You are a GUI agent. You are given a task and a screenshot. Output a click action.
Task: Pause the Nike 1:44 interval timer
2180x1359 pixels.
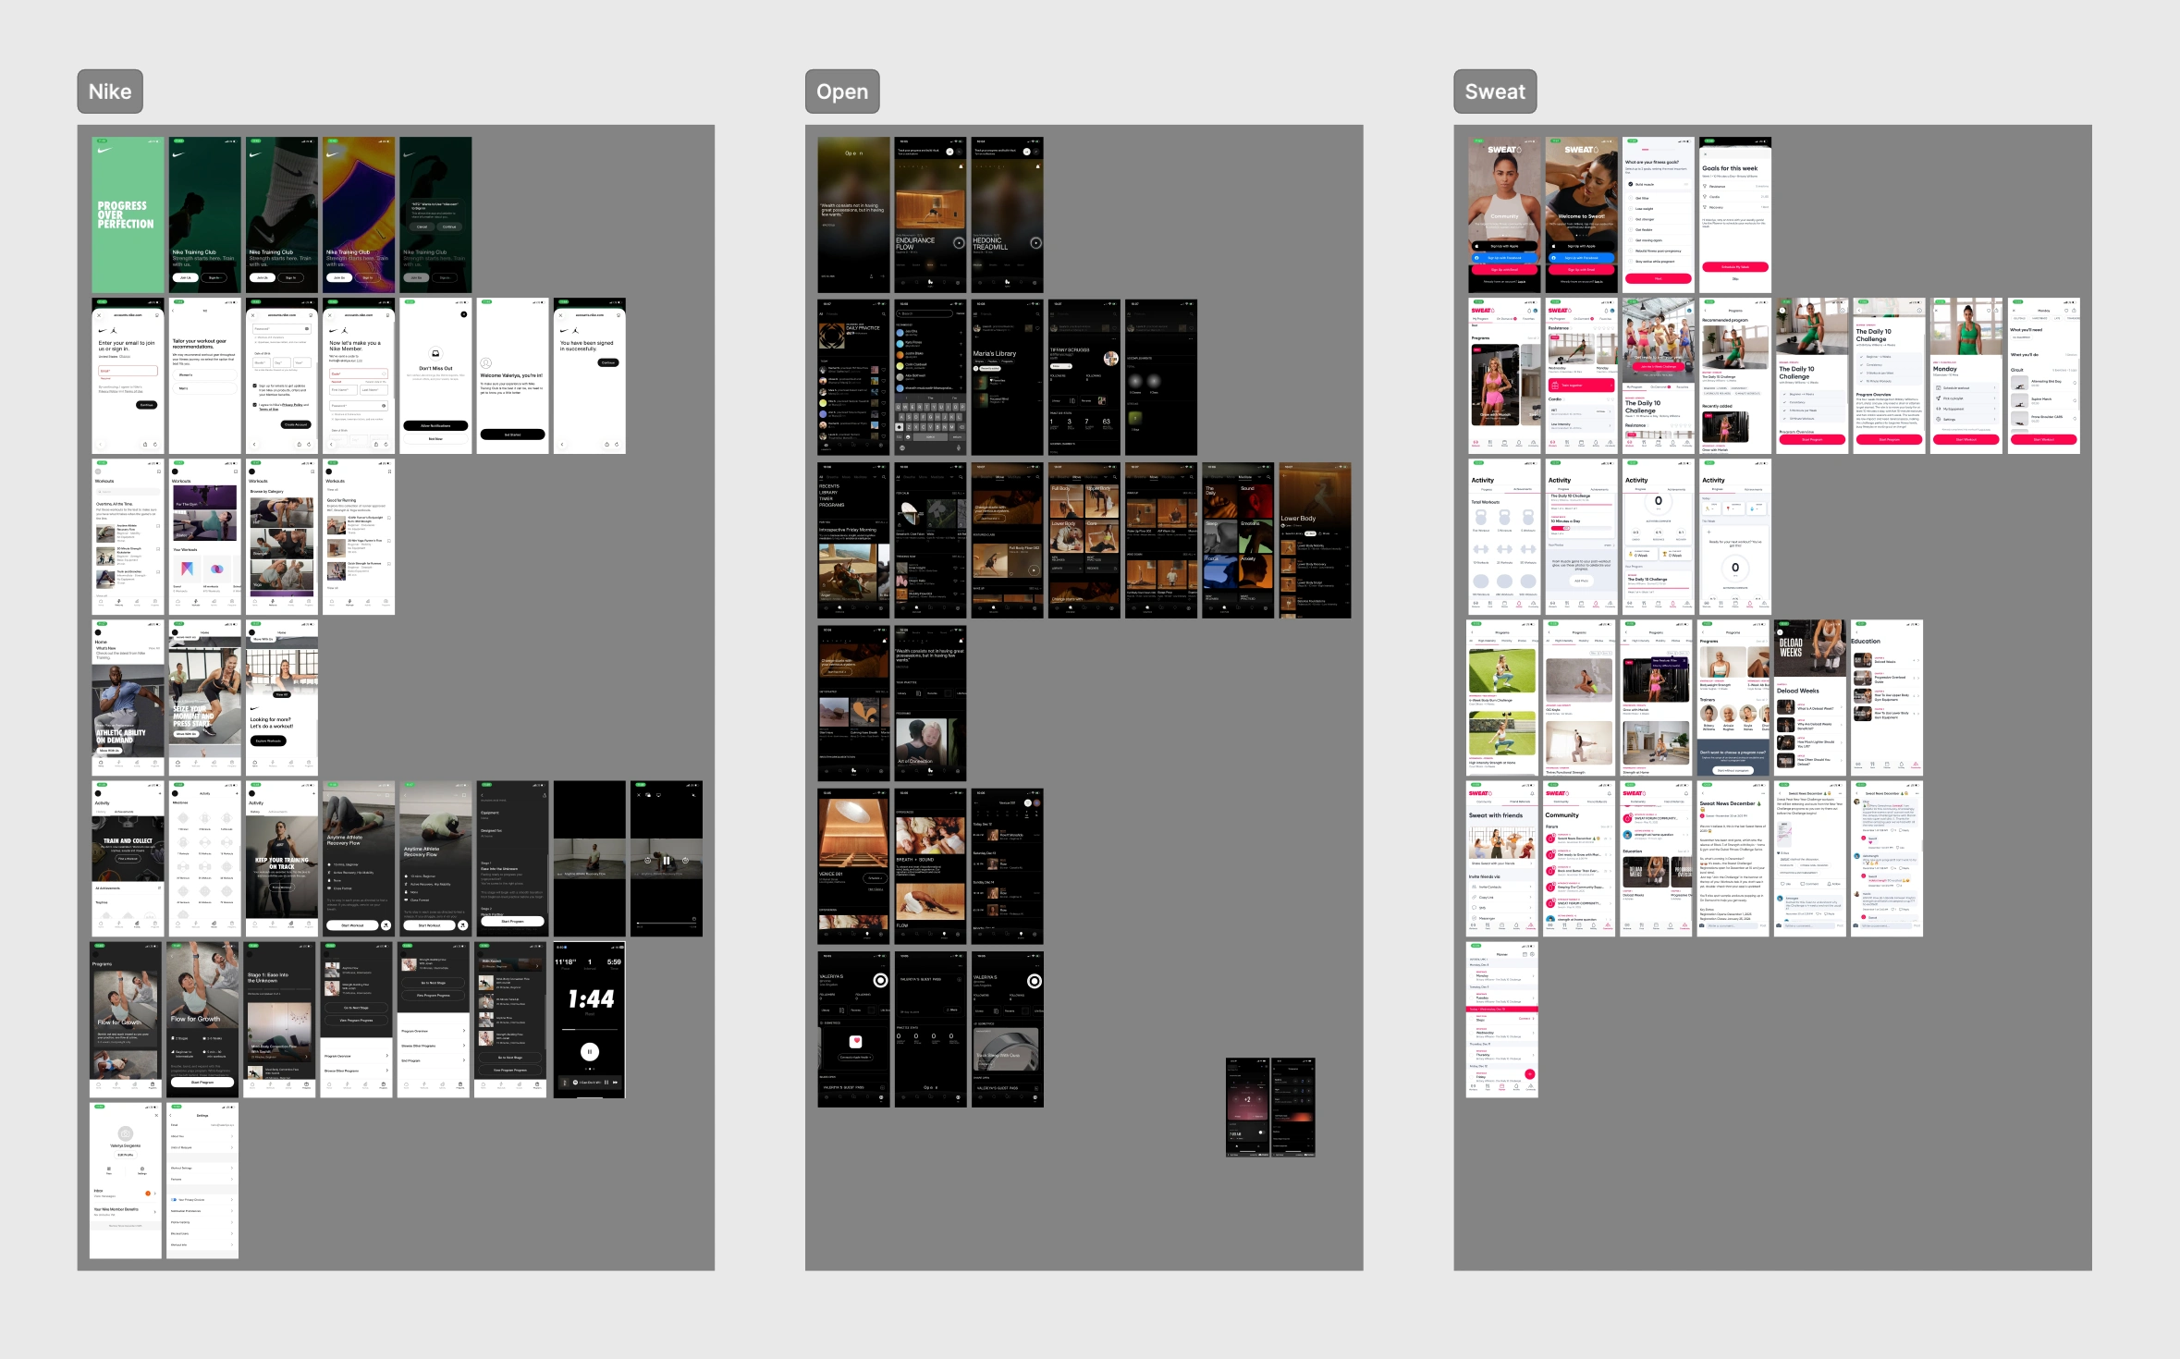[x=589, y=1051]
